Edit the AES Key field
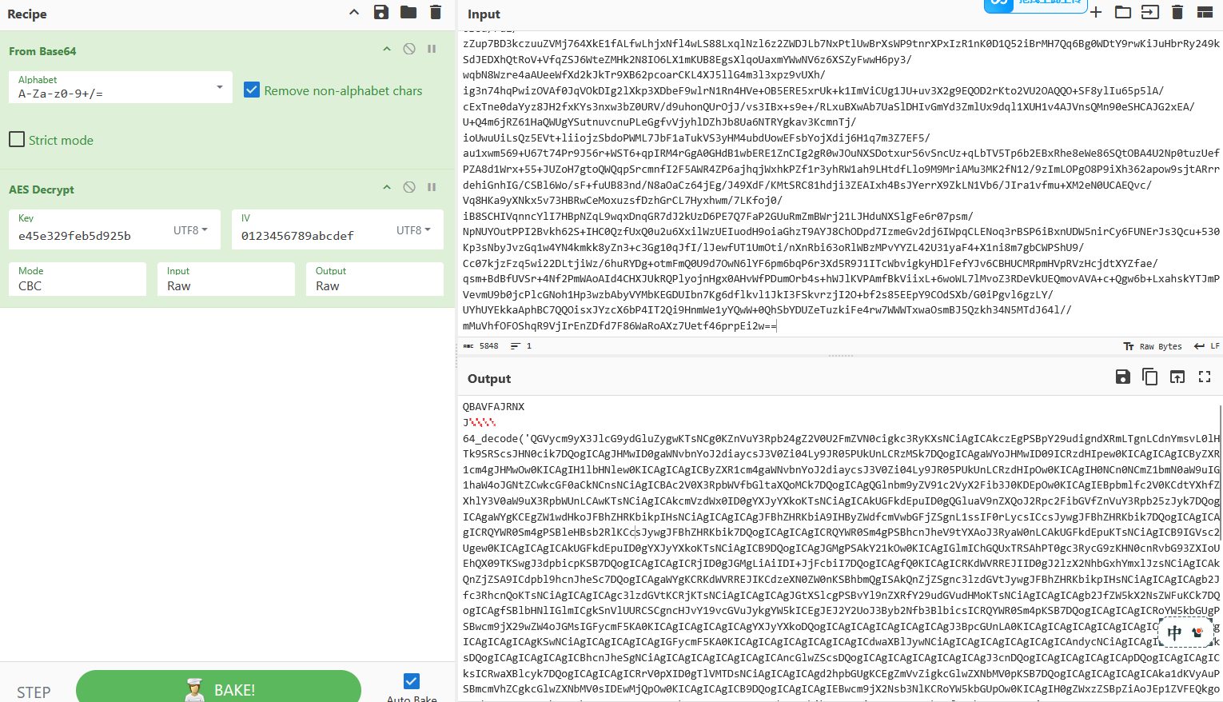1223x702 pixels. (88, 236)
